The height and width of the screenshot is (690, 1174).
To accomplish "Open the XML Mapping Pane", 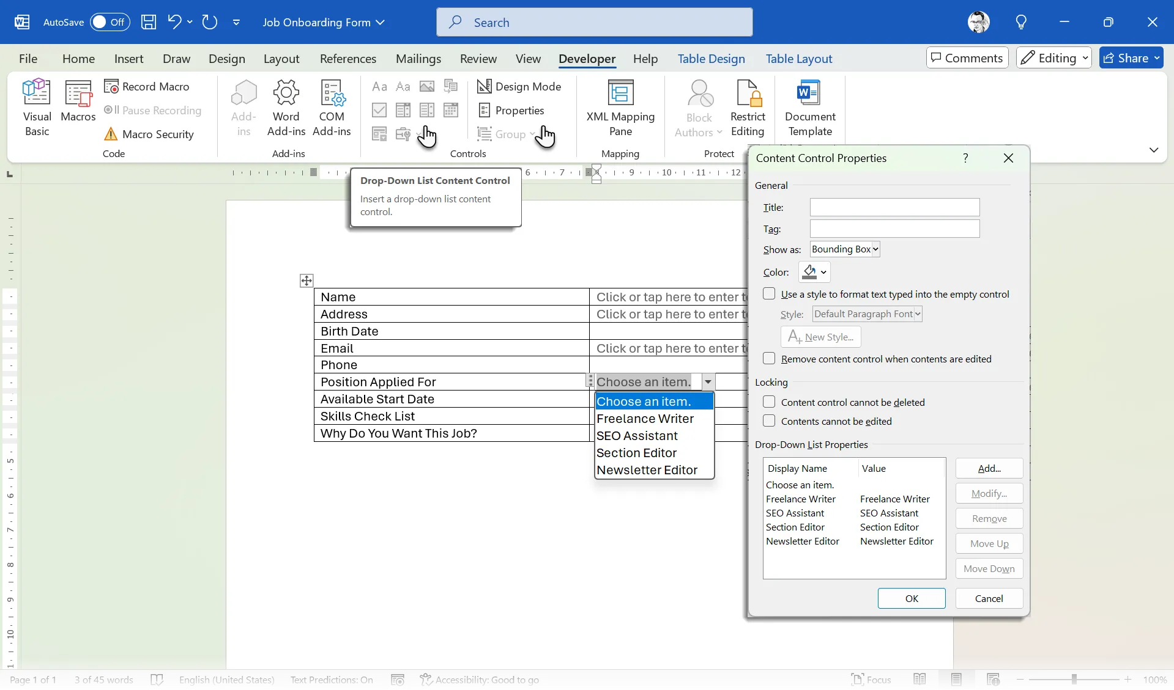I will [x=621, y=107].
